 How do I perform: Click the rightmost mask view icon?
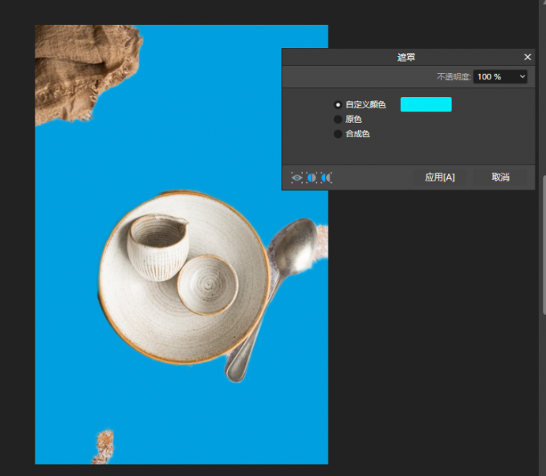tap(326, 177)
